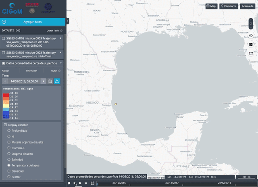258x187 pixels.
Task: Collapse the Display Variable section
Action: point(5,125)
